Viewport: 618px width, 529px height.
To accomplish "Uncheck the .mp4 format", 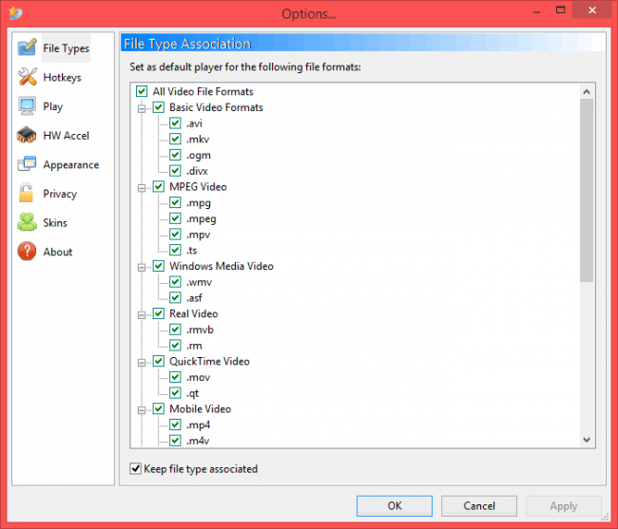I will [175, 425].
